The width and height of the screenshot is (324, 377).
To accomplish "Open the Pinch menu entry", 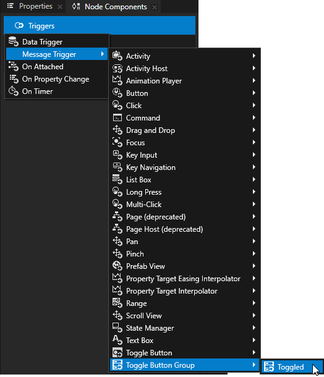I will click(184, 253).
